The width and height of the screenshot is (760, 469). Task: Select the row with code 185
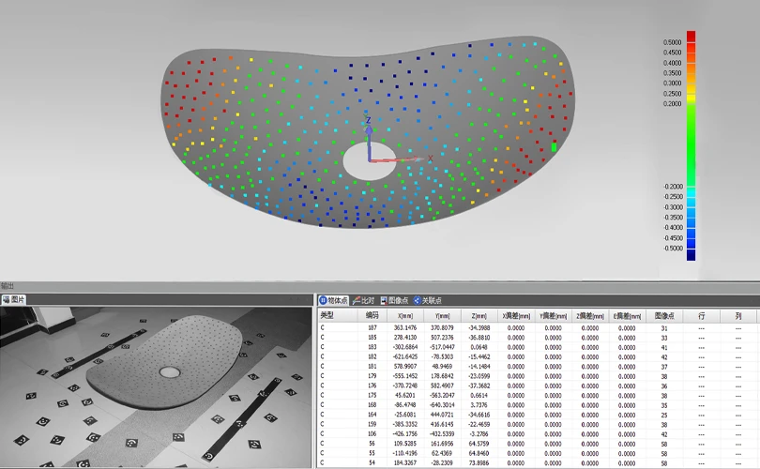tap(537, 338)
